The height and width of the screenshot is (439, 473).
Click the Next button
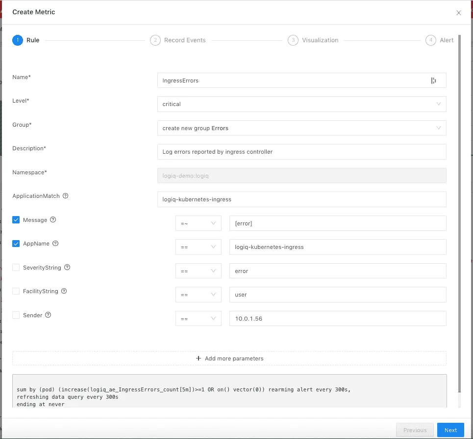coord(450,430)
